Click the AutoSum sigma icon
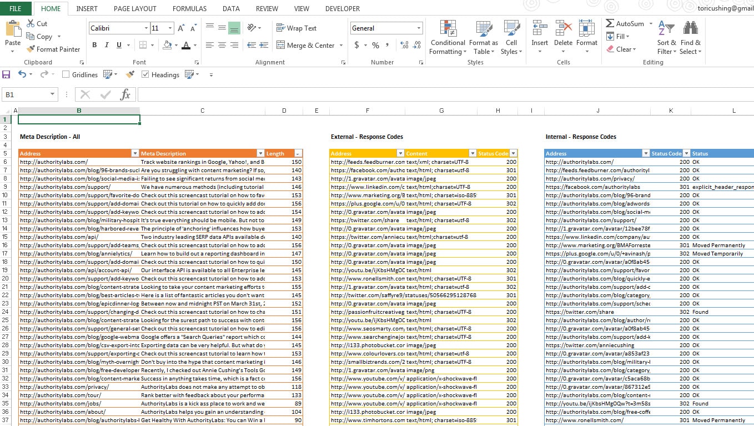Screen dimensions: 754x426 tap(610, 23)
